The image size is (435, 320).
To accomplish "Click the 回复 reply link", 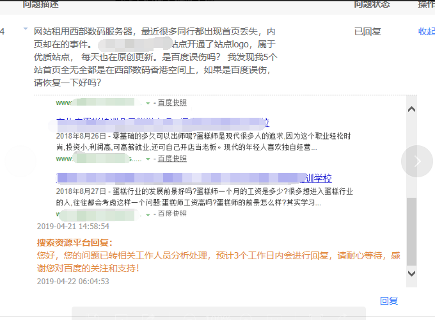I will tap(389, 301).
